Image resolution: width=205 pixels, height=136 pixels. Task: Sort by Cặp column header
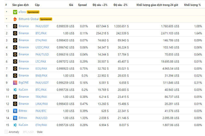(x=37, y=5)
